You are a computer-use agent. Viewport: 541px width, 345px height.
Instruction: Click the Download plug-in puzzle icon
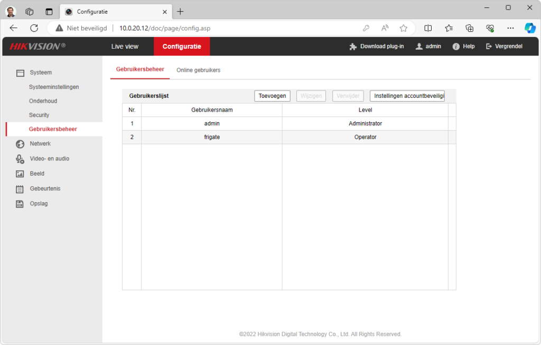pos(353,47)
